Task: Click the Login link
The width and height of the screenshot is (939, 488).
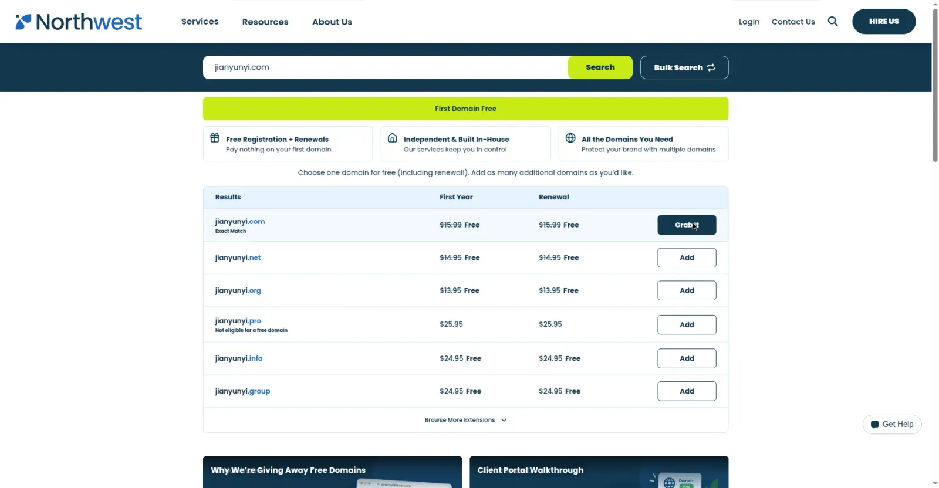Action: pos(749,22)
